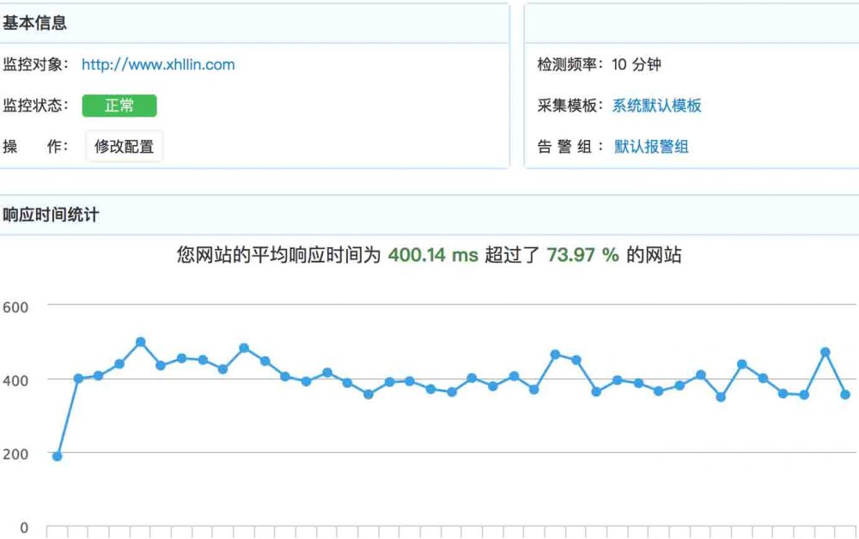Click the final data point of the line
Viewport: 859px width, 539px height.
pos(845,394)
